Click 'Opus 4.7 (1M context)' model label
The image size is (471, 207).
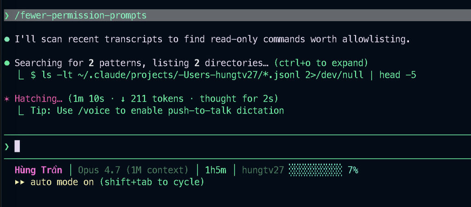133,170
